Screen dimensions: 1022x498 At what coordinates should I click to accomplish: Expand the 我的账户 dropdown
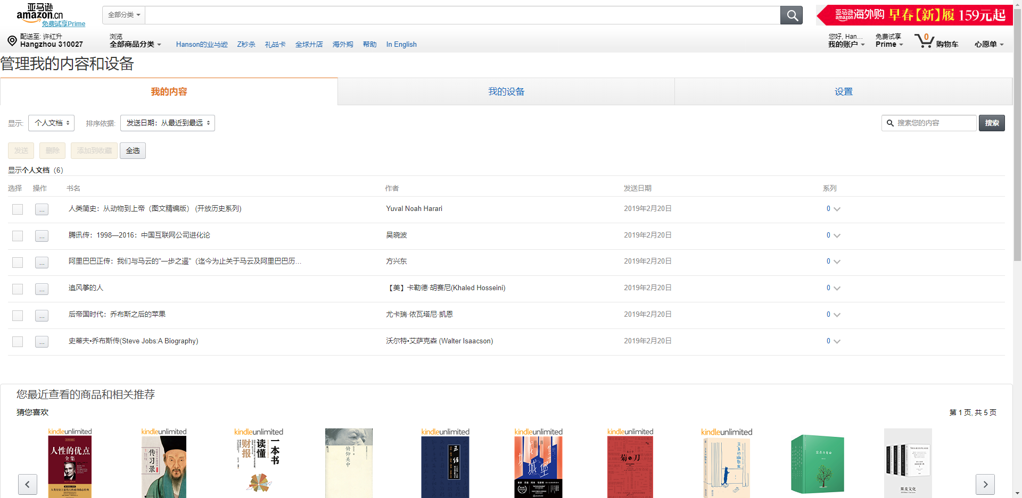[846, 44]
